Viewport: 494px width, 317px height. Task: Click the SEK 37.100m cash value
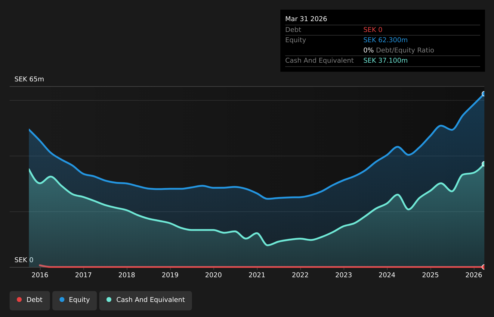click(385, 61)
